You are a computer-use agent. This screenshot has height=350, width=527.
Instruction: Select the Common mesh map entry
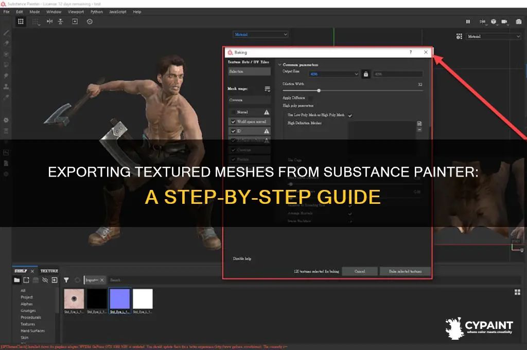pos(250,100)
